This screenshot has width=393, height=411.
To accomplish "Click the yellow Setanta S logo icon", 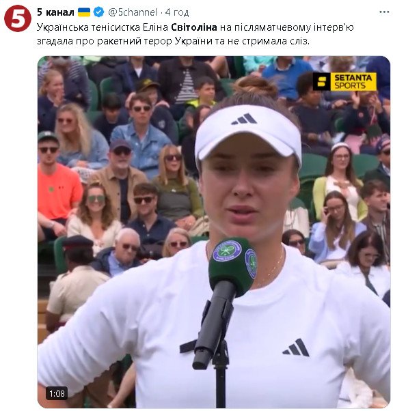I will (321, 81).
